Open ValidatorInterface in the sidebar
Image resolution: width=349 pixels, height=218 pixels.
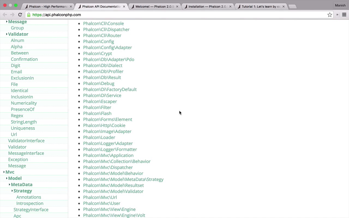tap(26, 141)
